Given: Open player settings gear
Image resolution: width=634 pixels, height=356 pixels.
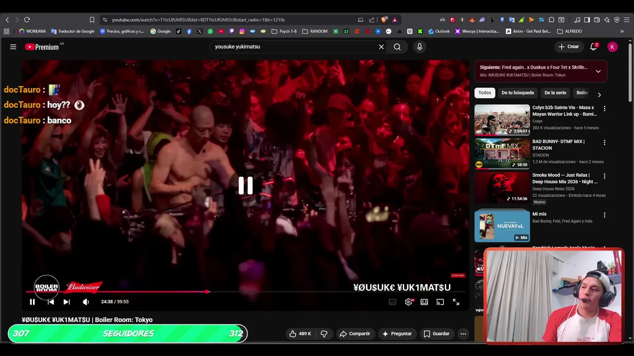Looking at the screenshot, I should coord(409,302).
